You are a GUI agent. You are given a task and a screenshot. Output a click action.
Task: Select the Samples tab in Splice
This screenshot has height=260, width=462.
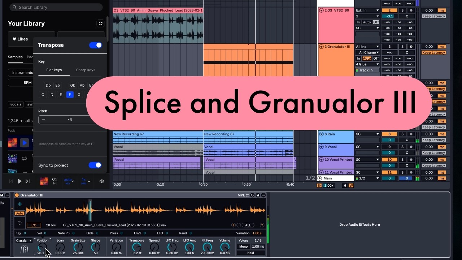point(15,57)
